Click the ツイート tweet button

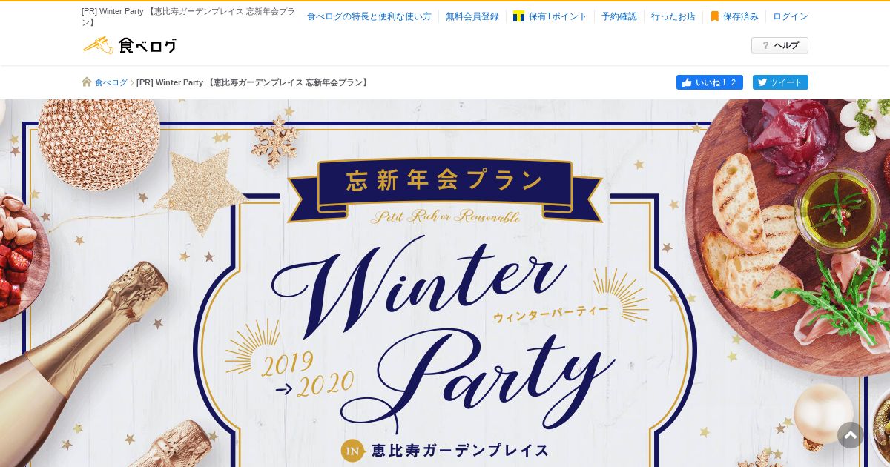click(x=780, y=82)
